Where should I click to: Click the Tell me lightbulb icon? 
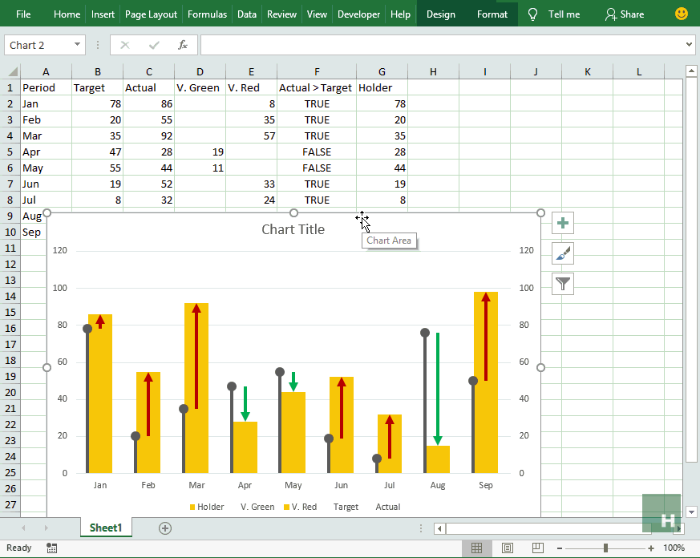532,14
